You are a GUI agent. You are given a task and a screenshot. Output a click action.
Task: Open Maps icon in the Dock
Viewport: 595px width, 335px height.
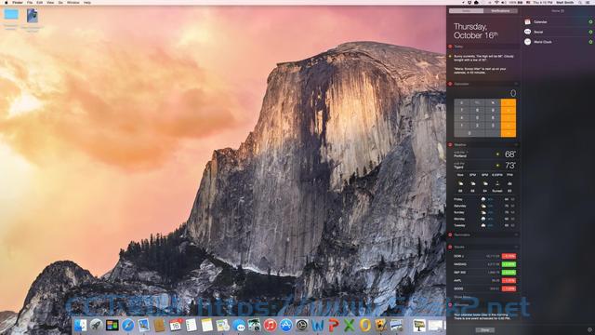point(223,325)
